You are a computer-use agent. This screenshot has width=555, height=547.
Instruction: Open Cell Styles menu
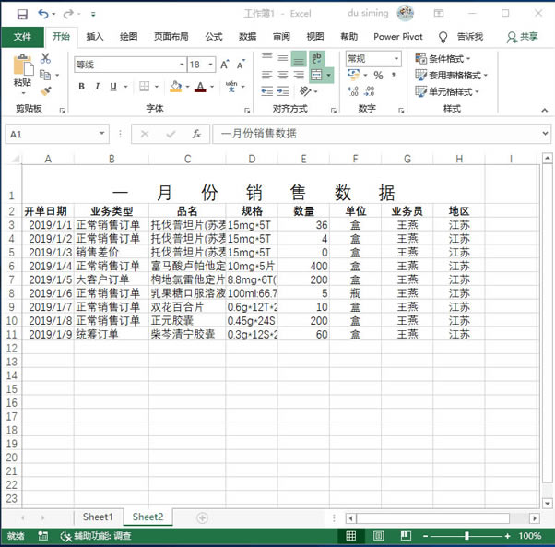447,91
